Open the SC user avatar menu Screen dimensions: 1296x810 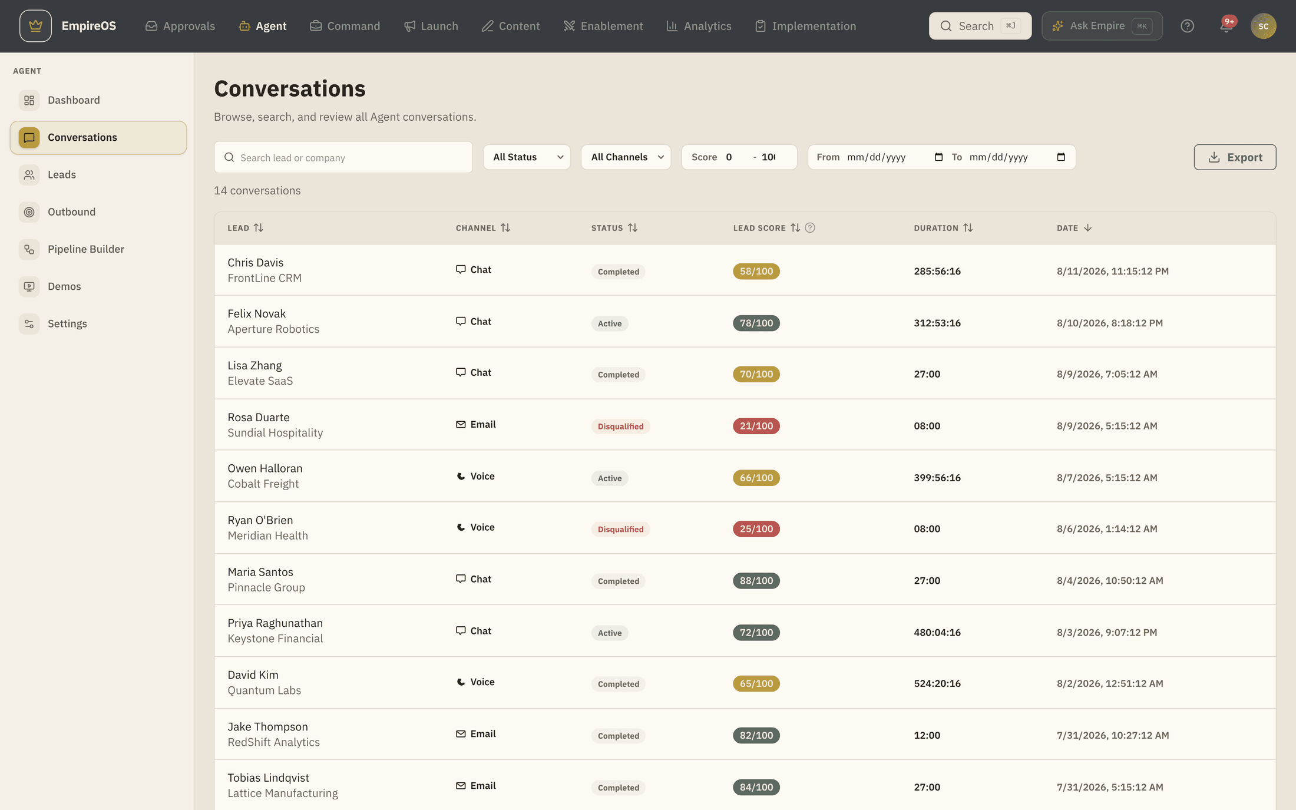pyautogui.click(x=1263, y=26)
